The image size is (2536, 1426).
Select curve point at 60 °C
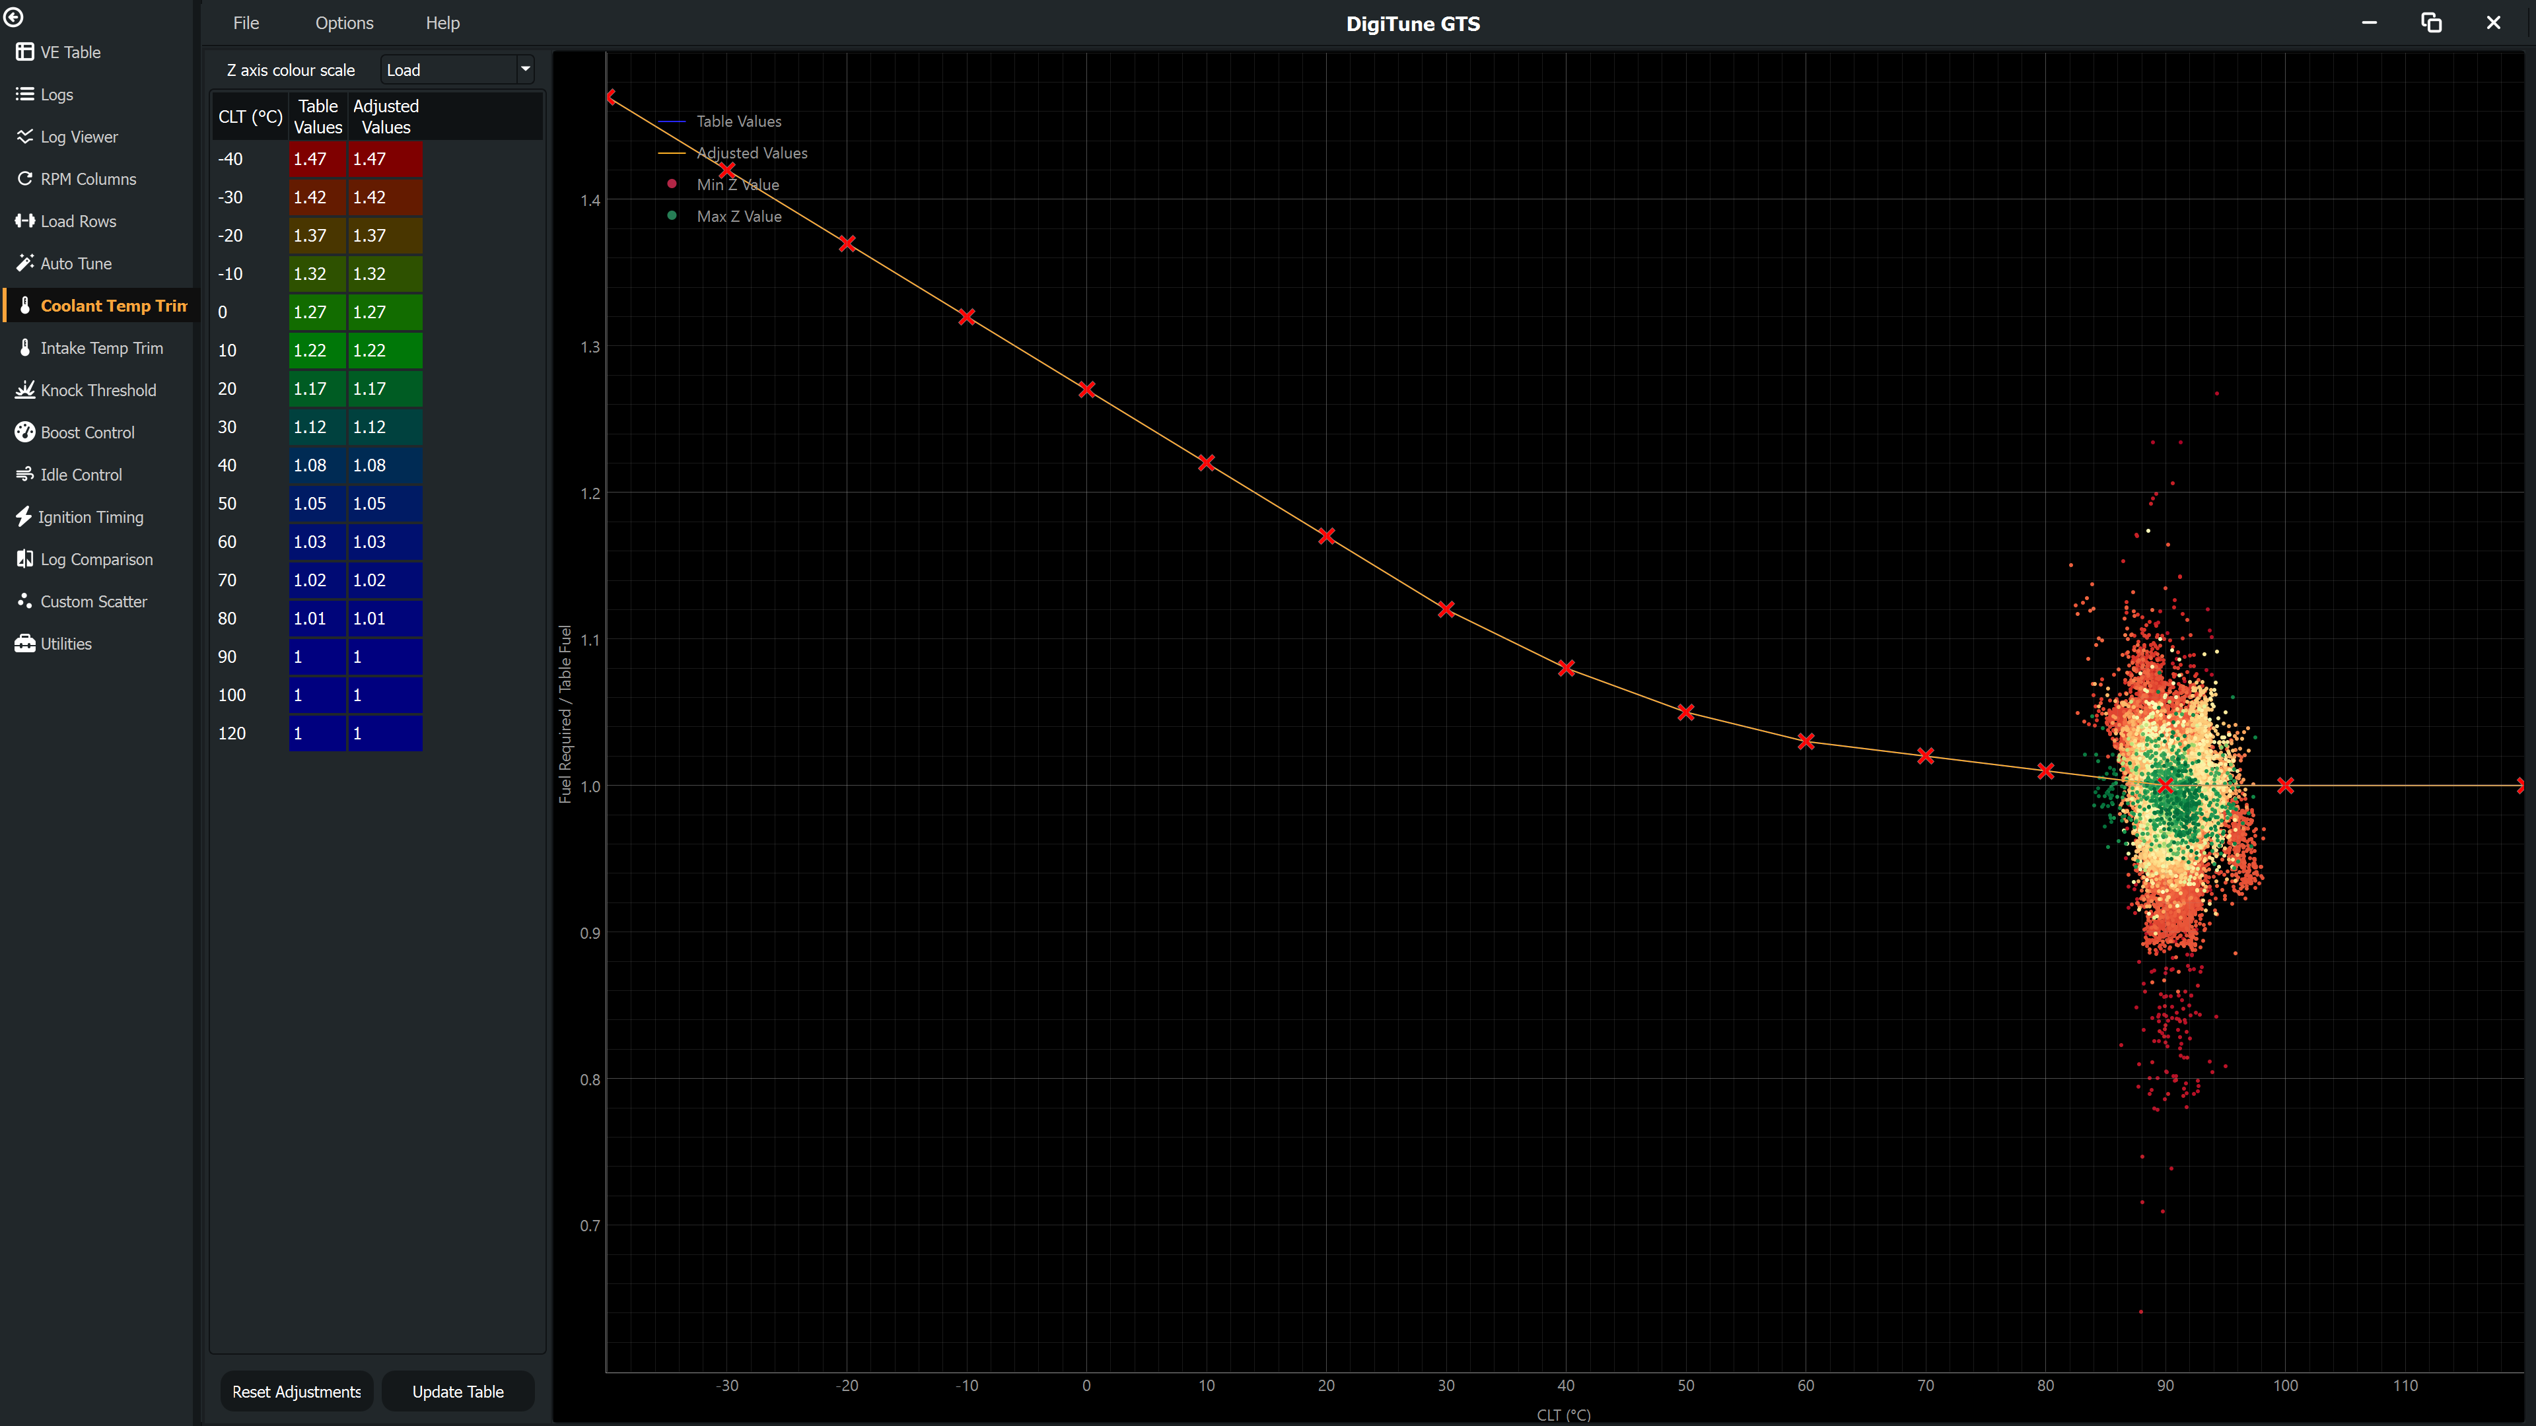point(1804,741)
